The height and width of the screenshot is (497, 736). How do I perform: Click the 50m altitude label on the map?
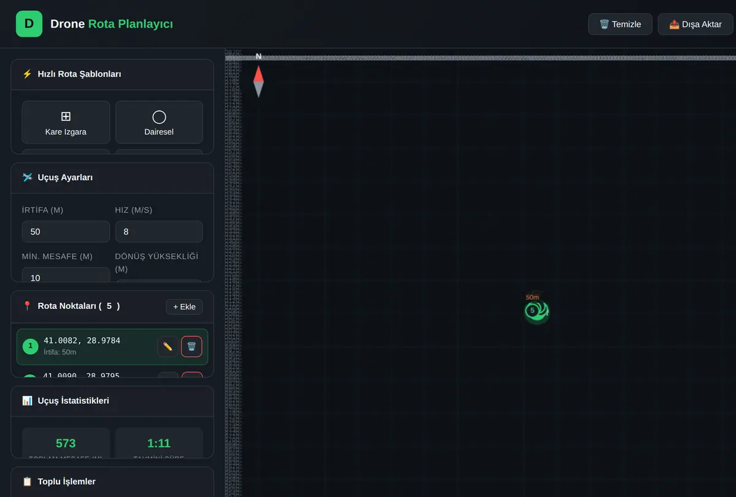[532, 297]
